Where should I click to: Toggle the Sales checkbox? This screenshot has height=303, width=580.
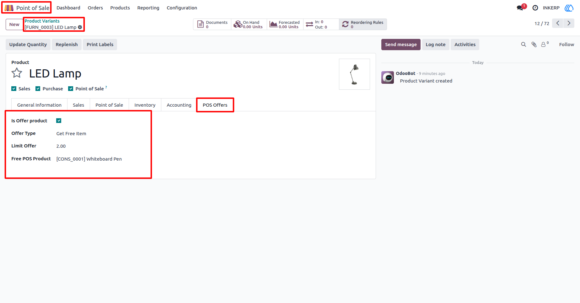click(x=14, y=89)
